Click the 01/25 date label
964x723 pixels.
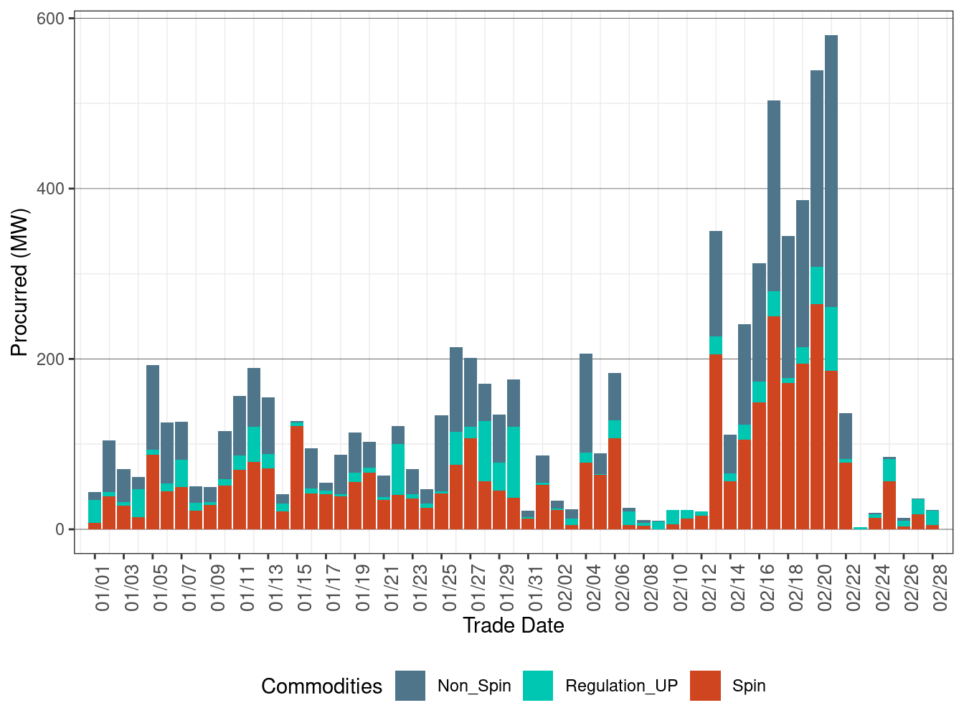(x=450, y=588)
